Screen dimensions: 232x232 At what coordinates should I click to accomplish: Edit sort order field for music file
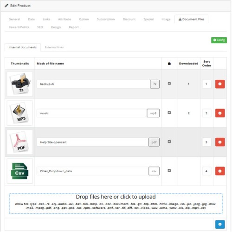(x=206, y=113)
